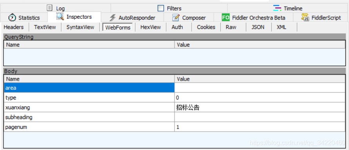The image size is (349, 150).
Task: Click the pagenum value 1 cell
Action: (260, 127)
